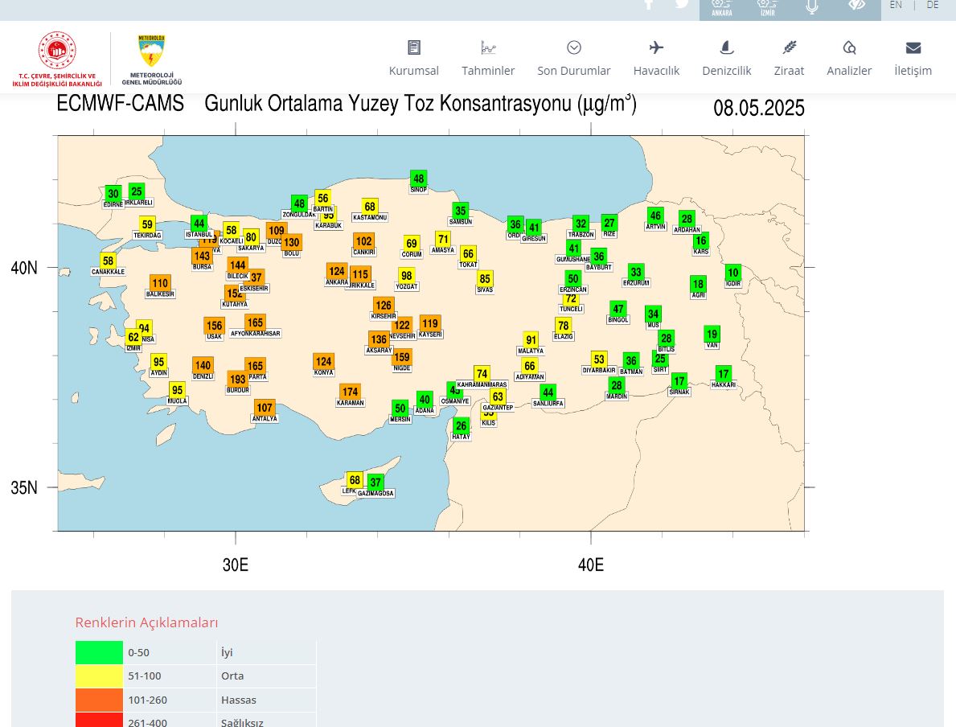
Task: Click the Afyonkarahisar marker showing 165
Action: click(256, 322)
